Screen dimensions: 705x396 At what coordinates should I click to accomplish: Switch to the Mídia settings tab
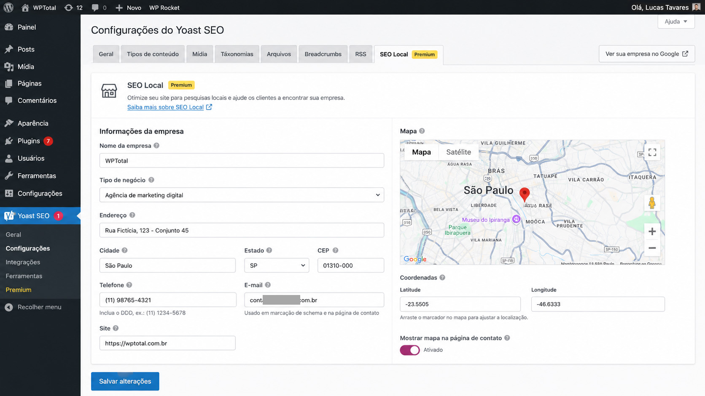point(199,54)
